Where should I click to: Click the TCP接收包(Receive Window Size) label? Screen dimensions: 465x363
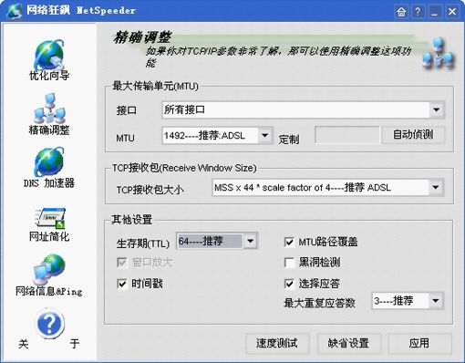coord(184,168)
